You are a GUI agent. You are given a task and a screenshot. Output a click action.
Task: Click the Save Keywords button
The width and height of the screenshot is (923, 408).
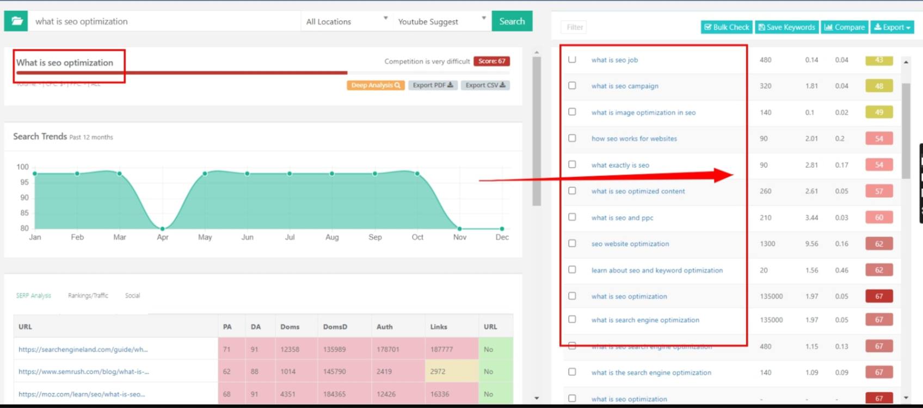[x=786, y=27]
